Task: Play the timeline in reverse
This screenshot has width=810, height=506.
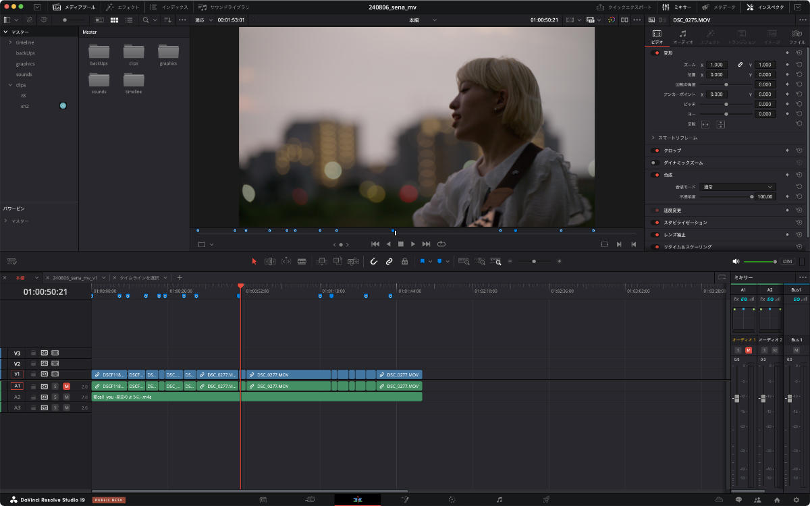Action: (x=388, y=244)
